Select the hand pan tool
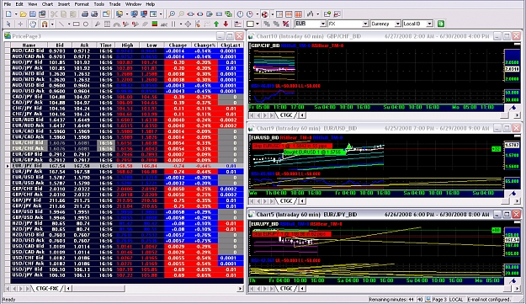 click(33, 24)
